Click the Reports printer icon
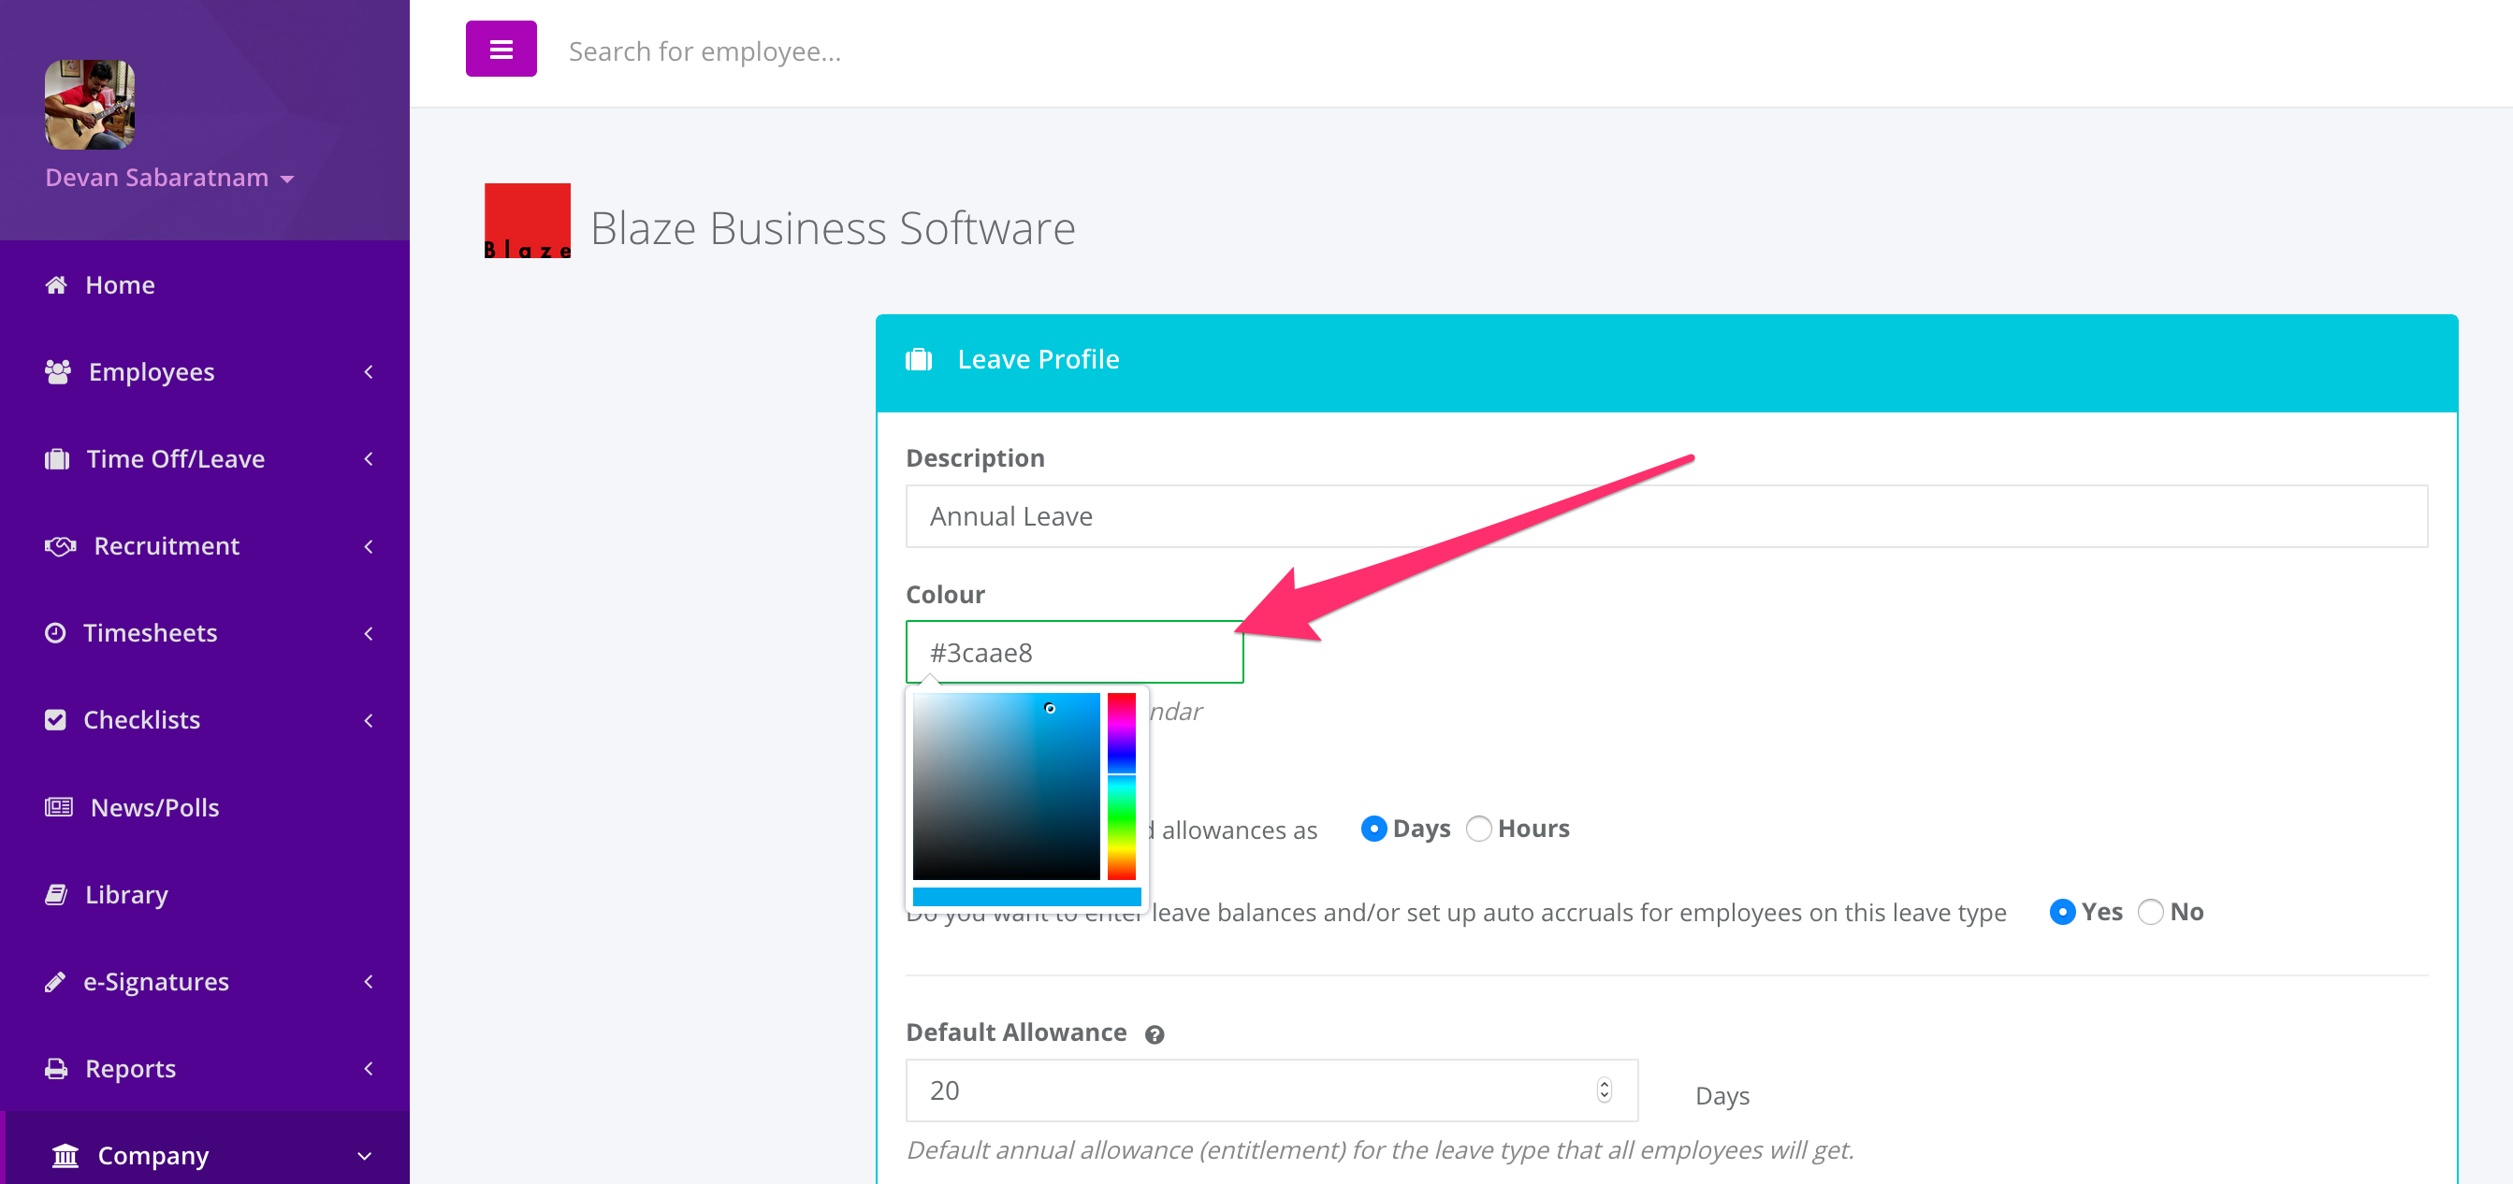Viewport: 2513px width, 1184px height. [x=55, y=1068]
